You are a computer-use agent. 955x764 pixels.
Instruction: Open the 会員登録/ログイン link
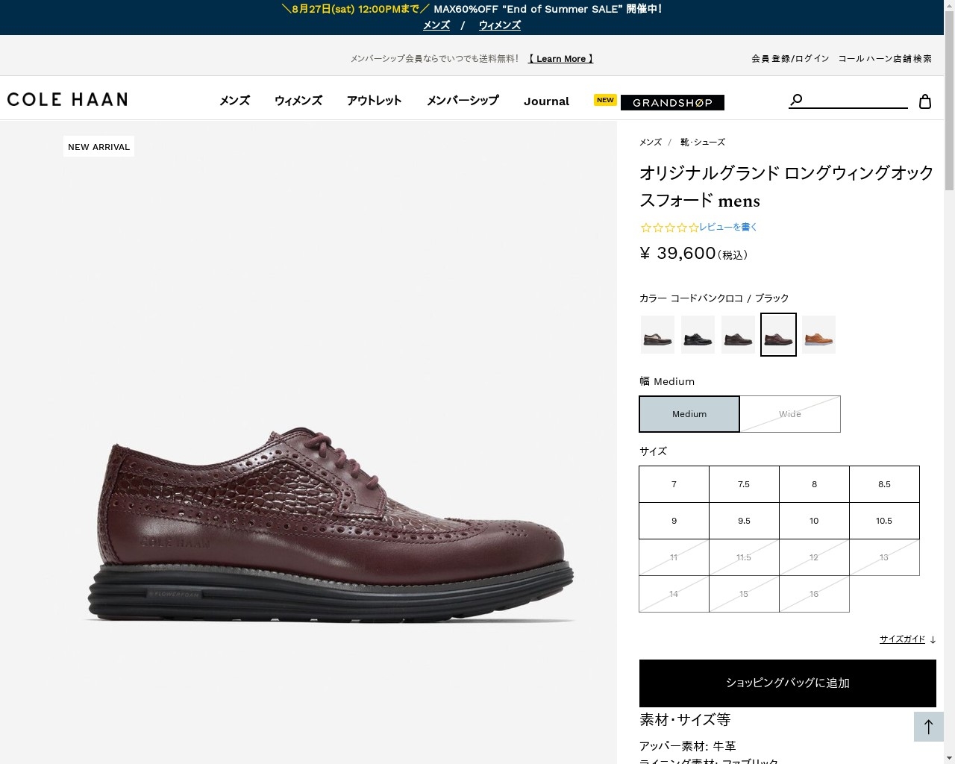point(789,58)
